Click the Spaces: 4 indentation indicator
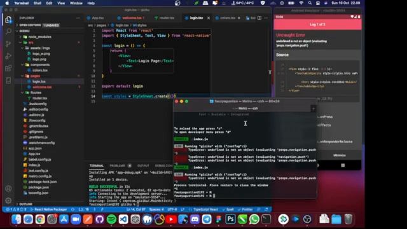Screen dimensions: 407x229 pyautogui.click(x=156, y=209)
